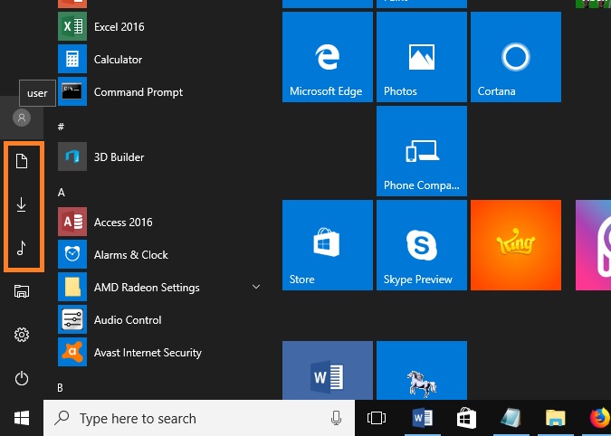Click the A section letter header
This screenshot has width=611, height=436.
click(62, 193)
